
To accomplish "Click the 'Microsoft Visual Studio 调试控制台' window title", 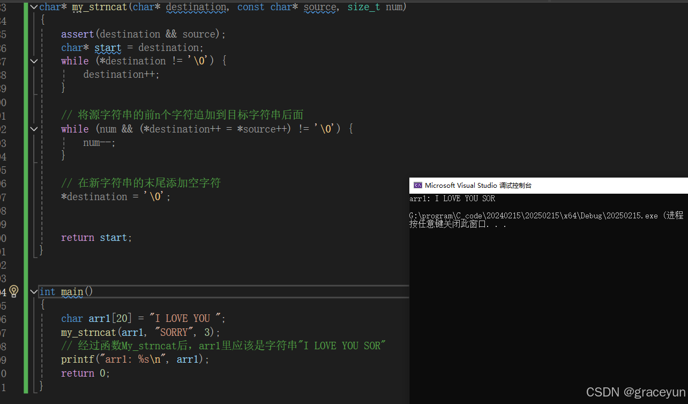I will (x=478, y=186).
